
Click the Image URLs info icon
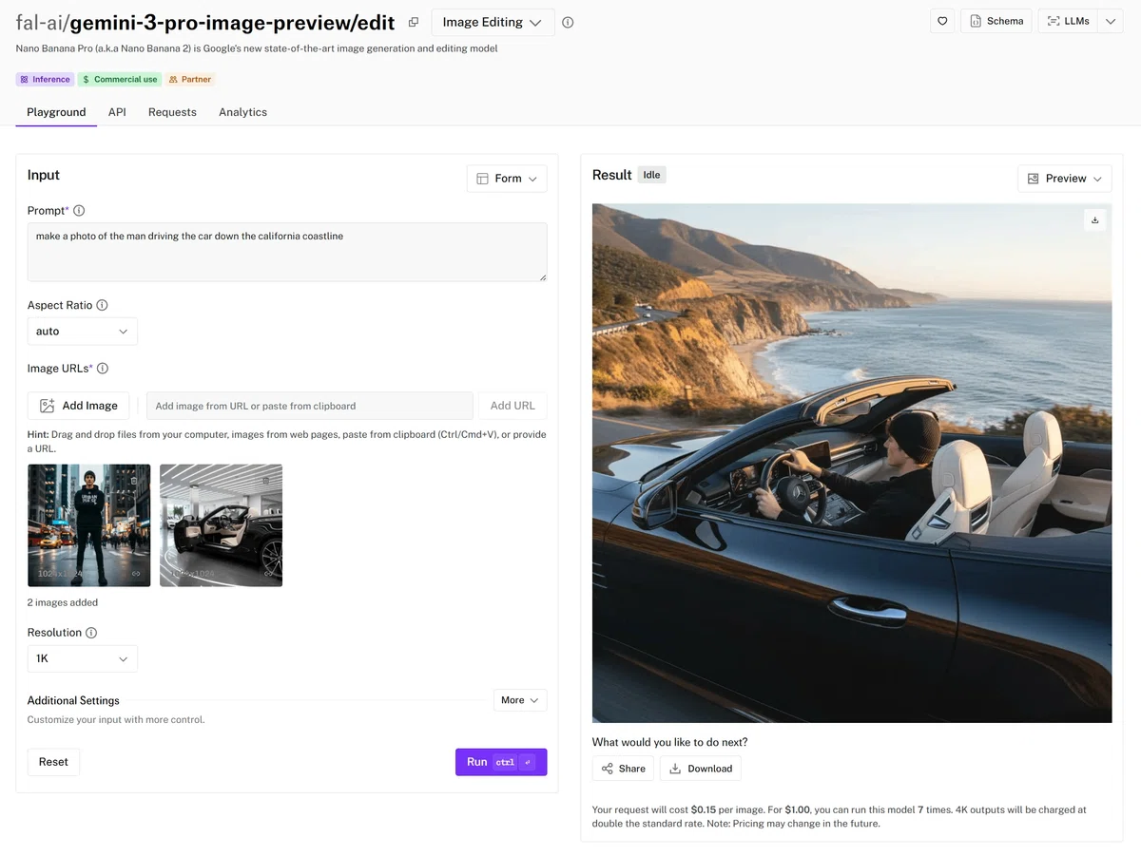[103, 369]
